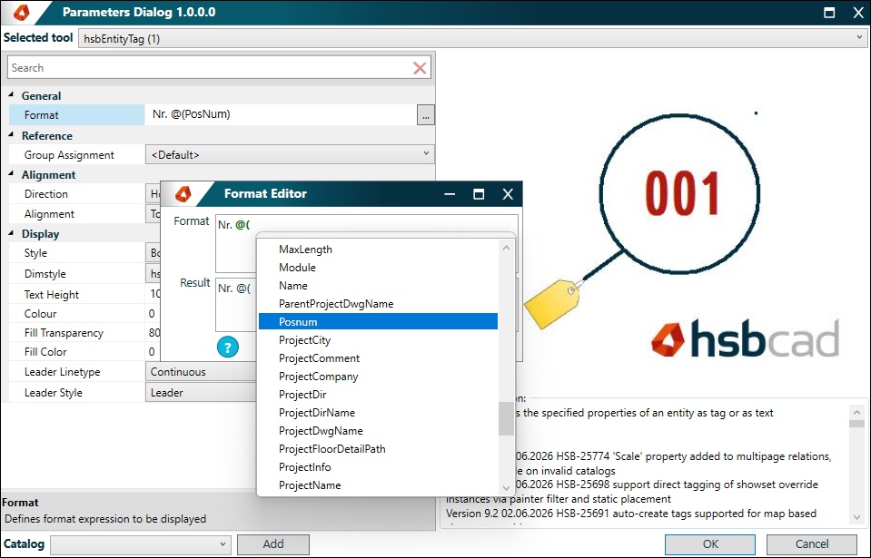Click the Cancel button
871x558 pixels.
[812, 544]
